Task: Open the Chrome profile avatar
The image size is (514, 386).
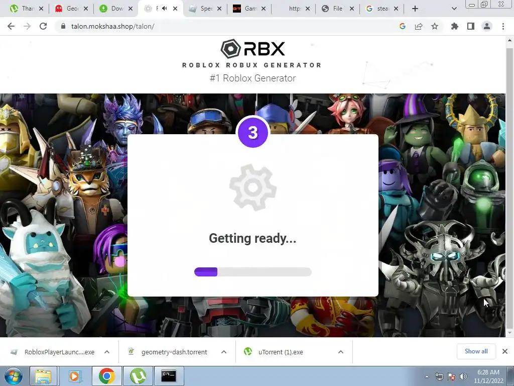Action: (x=487, y=26)
